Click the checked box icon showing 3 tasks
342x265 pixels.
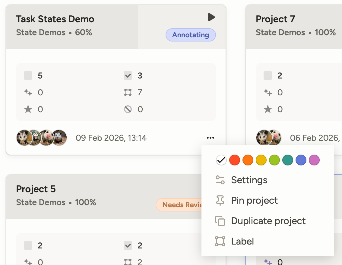(128, 75)
